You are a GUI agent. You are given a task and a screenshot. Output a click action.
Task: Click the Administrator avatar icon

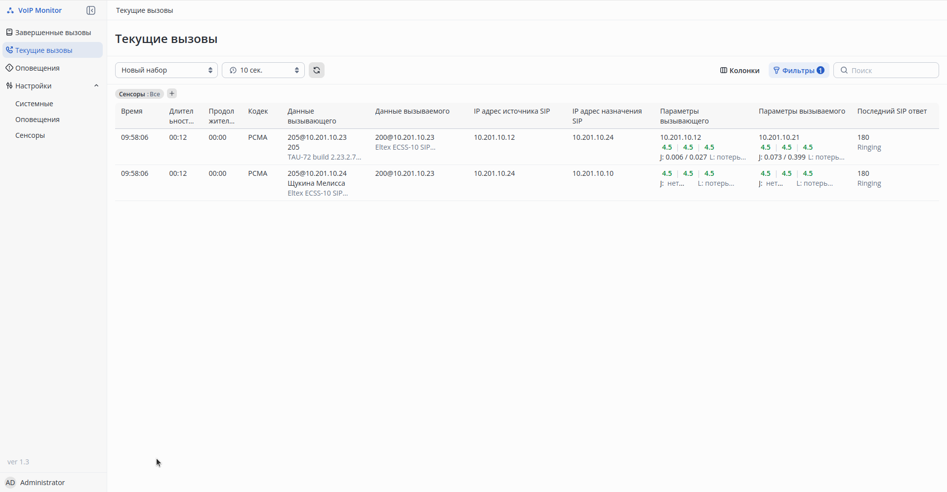[10, 483]
